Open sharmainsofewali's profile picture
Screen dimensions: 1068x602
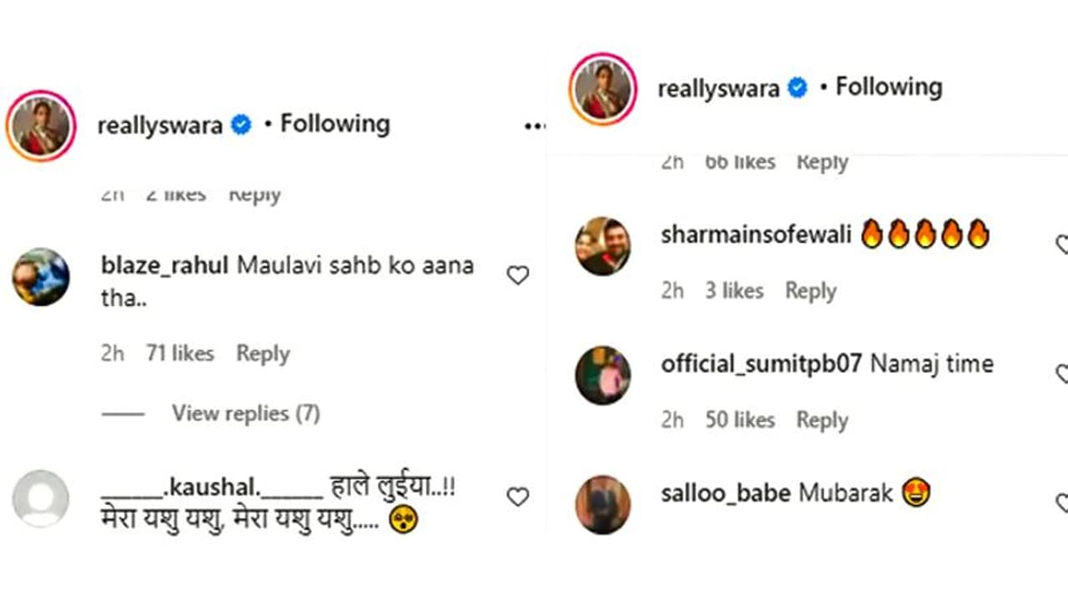603,246
